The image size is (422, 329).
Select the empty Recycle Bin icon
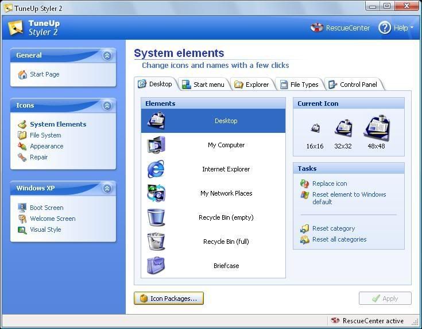156,217
